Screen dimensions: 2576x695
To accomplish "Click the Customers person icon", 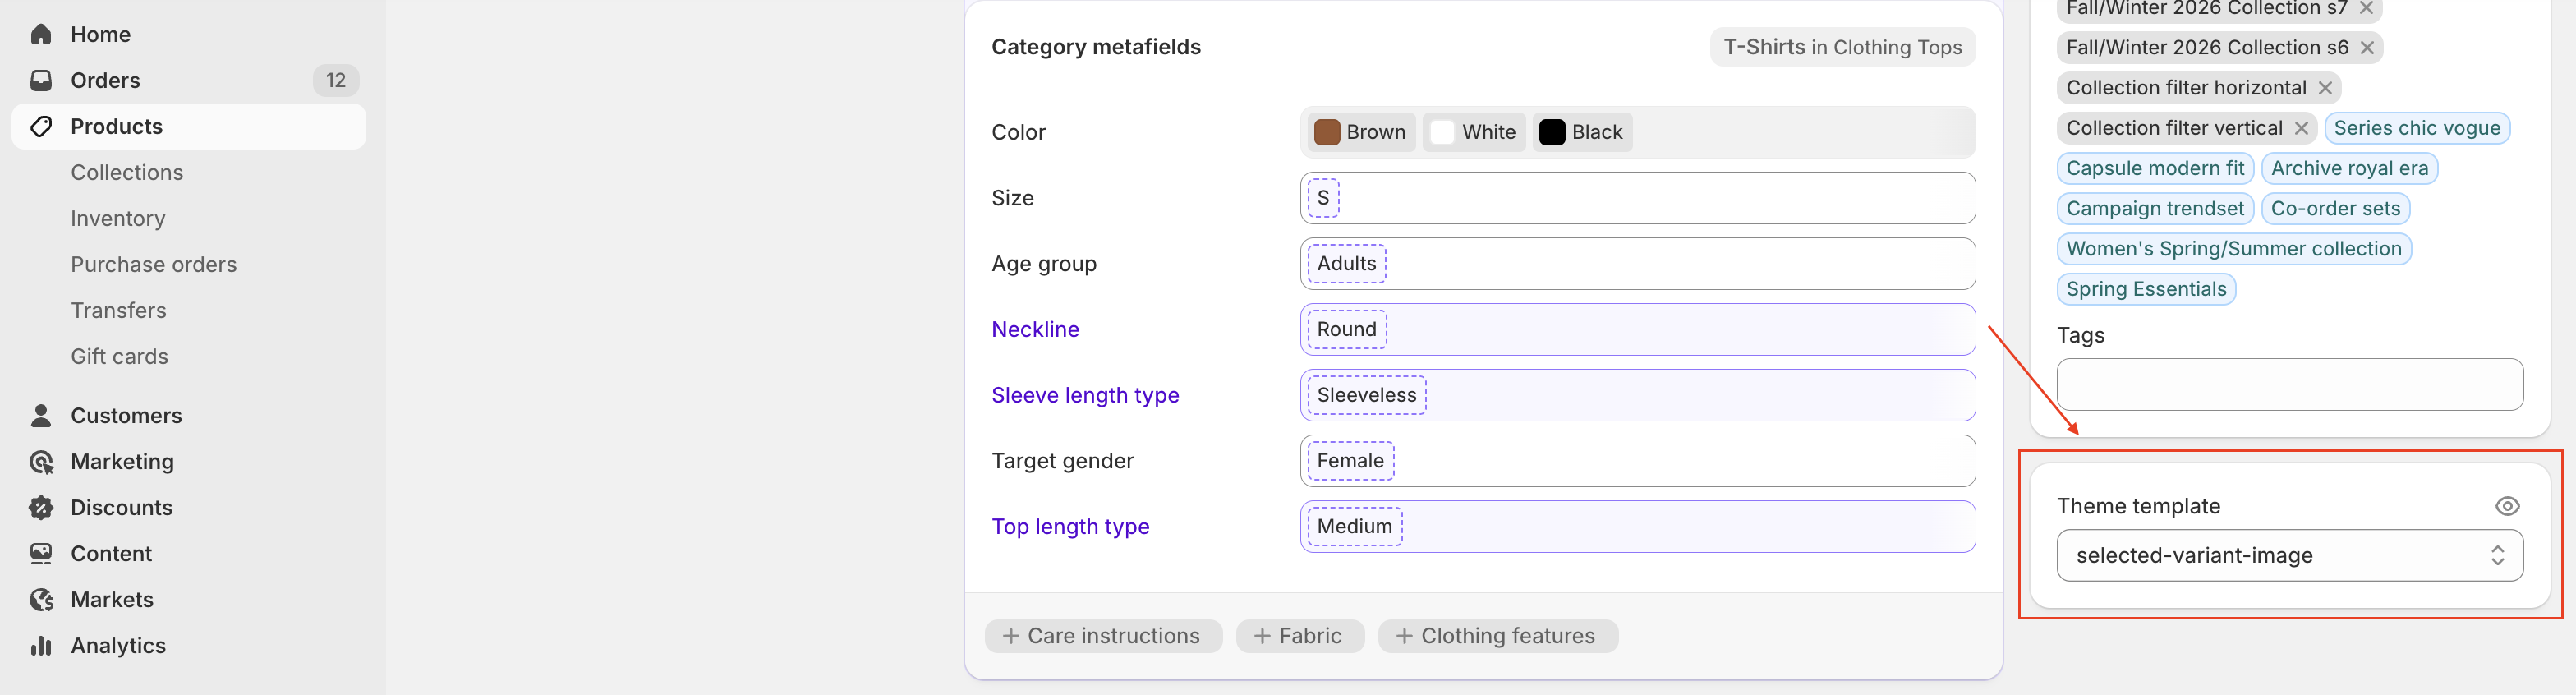I will [41, 415].
